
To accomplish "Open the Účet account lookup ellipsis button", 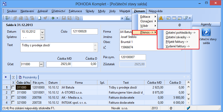I will 41,64.
